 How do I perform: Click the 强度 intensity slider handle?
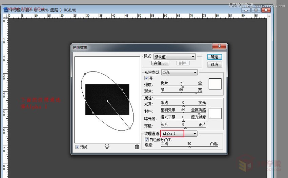click(183, 86)
